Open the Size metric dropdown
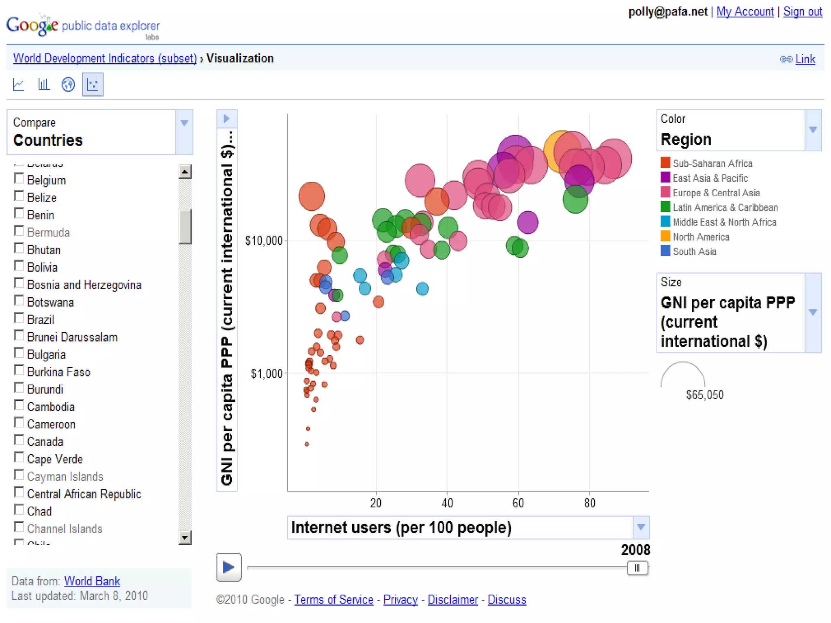This screenshot has width=831, height=623. [x=813, y=312]
